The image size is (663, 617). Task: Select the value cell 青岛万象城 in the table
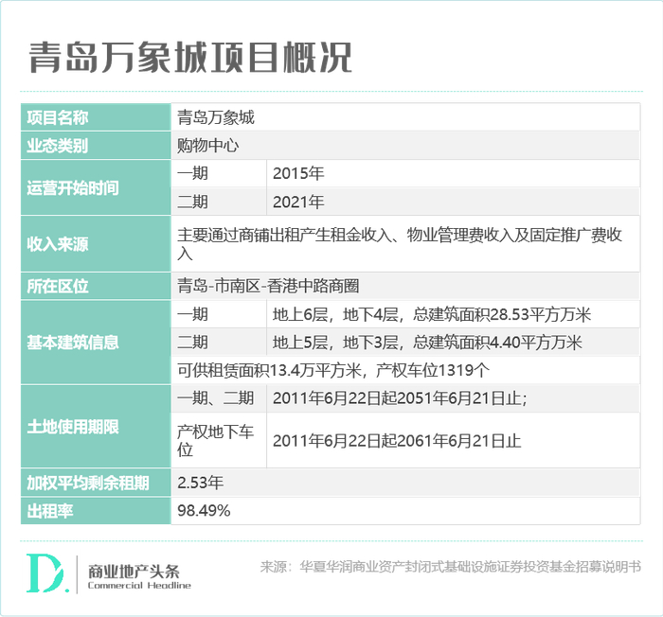pyautogui.click(x=405, y=117)
